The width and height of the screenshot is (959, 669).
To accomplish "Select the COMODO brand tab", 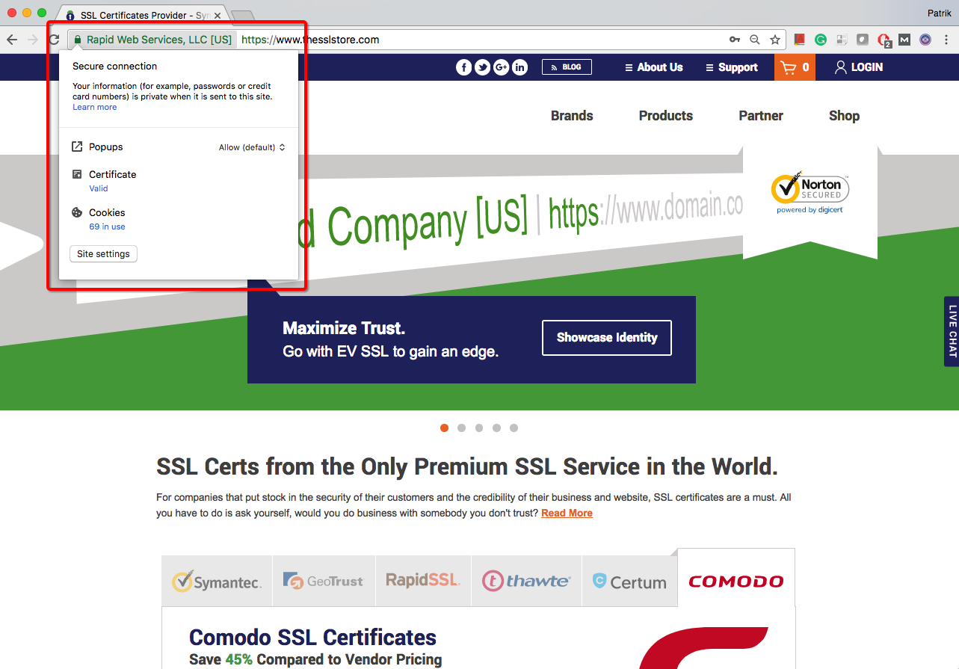I will (x=736, y=578).
